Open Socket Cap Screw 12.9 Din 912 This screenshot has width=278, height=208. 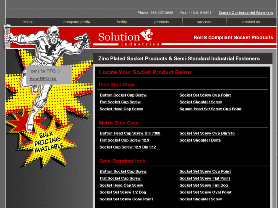(128, 147)
